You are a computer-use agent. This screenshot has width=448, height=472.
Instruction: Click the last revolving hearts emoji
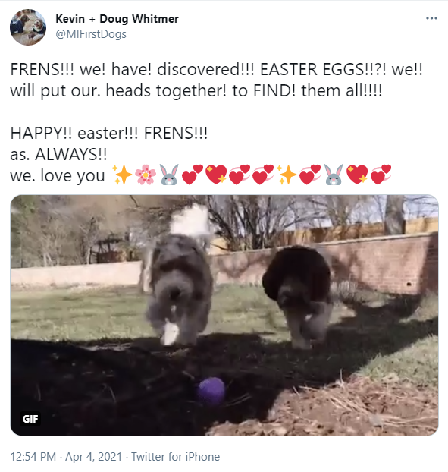pyautogui.click(x=381, y=175)
